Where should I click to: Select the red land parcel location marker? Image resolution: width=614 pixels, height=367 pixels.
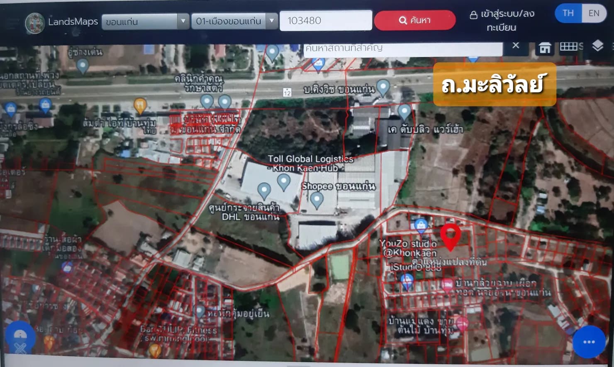[450, 237]
